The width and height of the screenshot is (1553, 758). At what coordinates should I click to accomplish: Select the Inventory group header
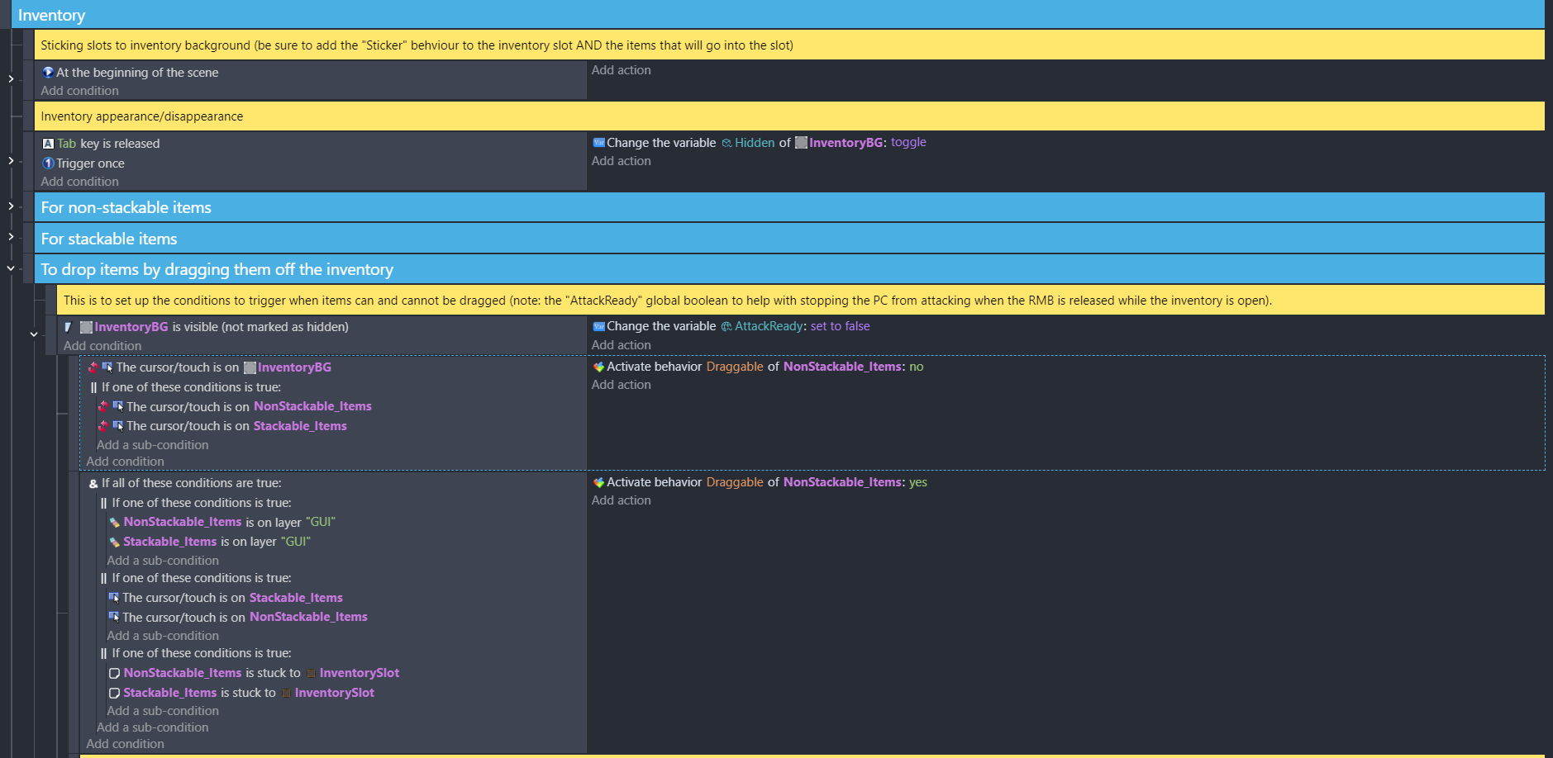(778, 15)
